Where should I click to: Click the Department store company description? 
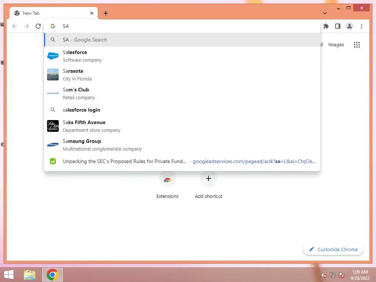[91, 130]
